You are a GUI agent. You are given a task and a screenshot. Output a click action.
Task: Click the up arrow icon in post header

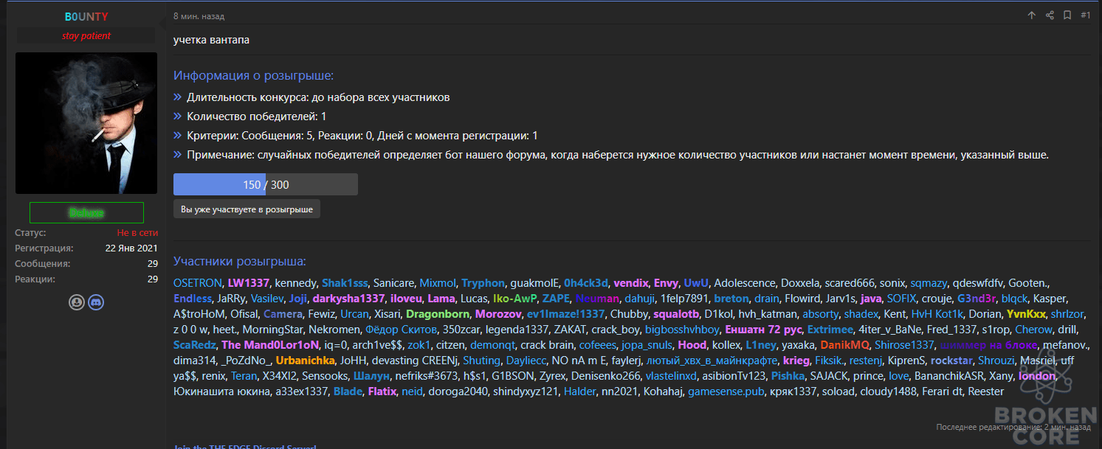coord(1032,15)
